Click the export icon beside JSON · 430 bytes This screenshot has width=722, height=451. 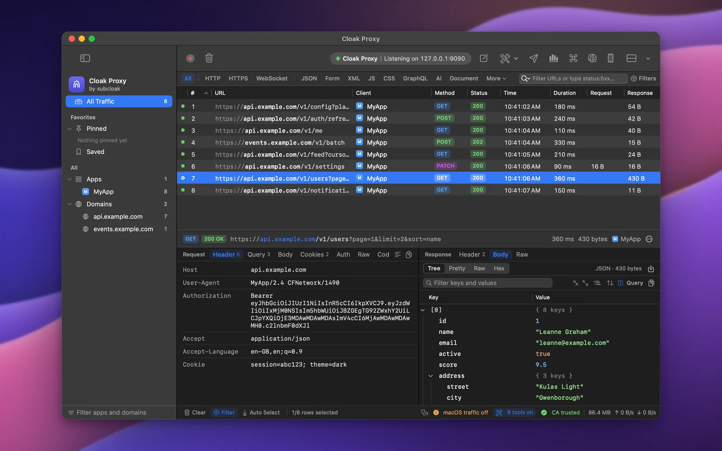tap(651, 269)
